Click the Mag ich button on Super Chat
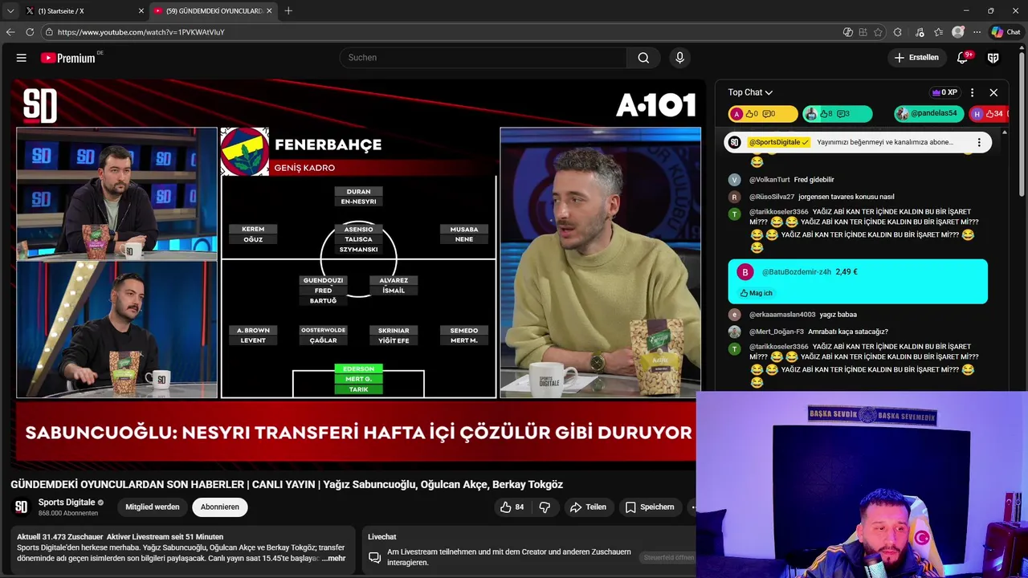 (x=756, y=293)
